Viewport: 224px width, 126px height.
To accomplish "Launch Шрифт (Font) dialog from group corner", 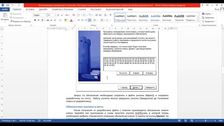I will click(x=75, y=25).
